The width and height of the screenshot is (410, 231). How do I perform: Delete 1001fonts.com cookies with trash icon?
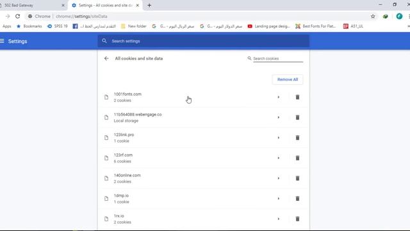(x=297, y=97)
